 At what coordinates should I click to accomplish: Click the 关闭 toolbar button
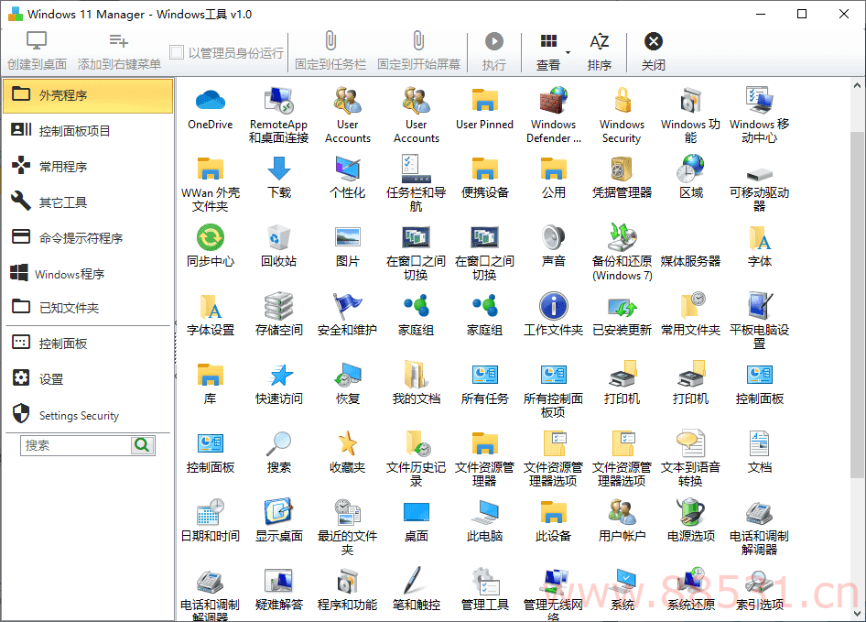click(653, 51)
